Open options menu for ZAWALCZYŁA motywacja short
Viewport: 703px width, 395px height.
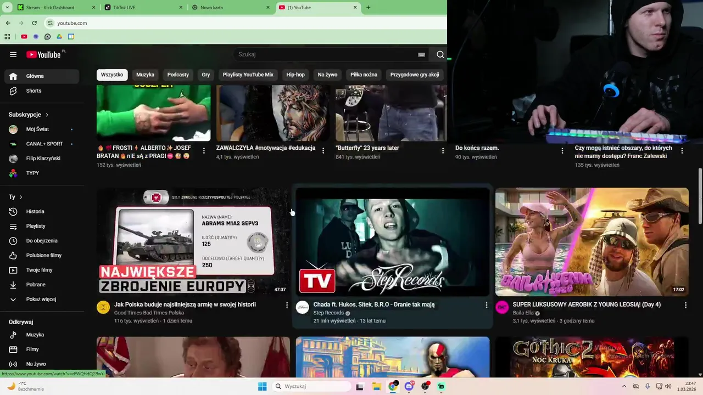tap(323, 150)
